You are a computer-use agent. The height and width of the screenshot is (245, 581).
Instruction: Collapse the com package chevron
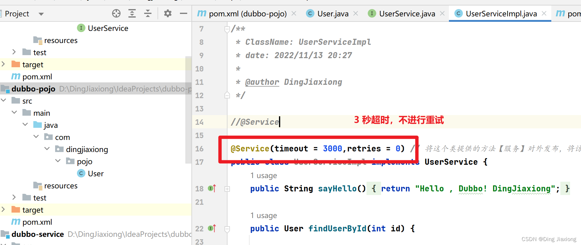[36, 137]
